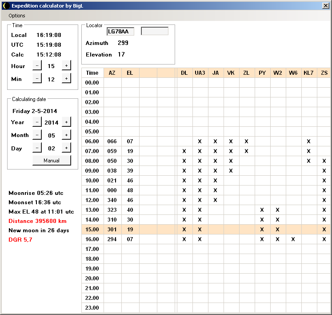Image resolution: width=332 pixels, height=315 pixels.
Task: Select the DL column header
Action: [x=184, y=73]
